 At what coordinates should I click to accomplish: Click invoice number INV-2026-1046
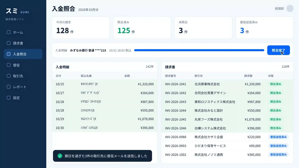pyautogui.click(x=176, y=128)
